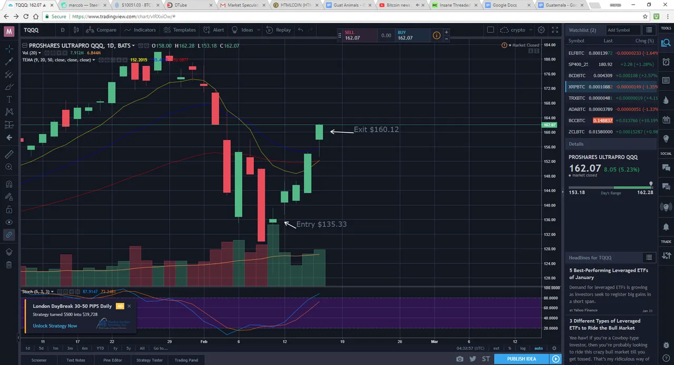
Task: Open the object tree layers icon
Action: [x=9, y=252]
